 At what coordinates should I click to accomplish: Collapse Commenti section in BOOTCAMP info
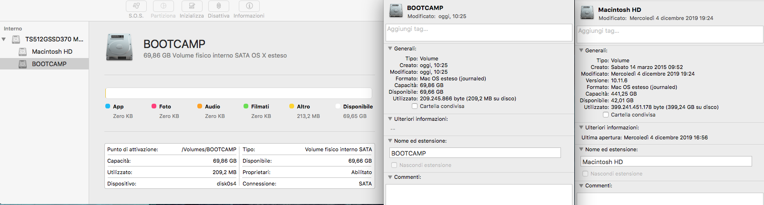click(x=390, y=177)
